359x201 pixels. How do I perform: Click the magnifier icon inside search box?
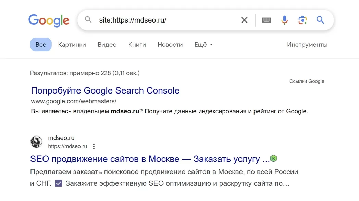click(88, 20)
